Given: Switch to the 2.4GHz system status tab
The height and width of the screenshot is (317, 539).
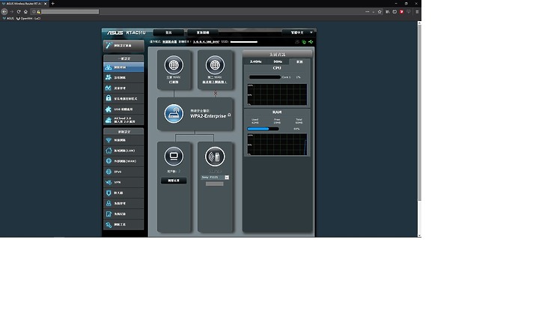Looking at the screenshot, I should pos(255,61).
